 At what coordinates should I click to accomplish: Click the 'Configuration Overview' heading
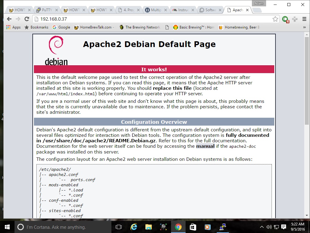pos(154,122)
